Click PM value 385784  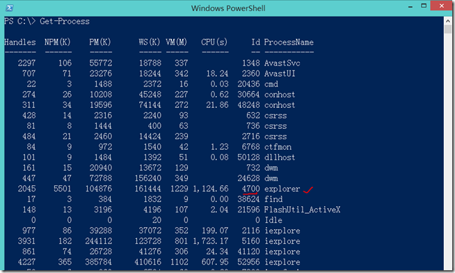click(x=98, y=262)
